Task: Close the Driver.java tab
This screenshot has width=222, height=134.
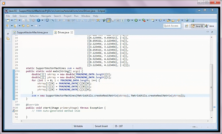Action: click(72, 32)
